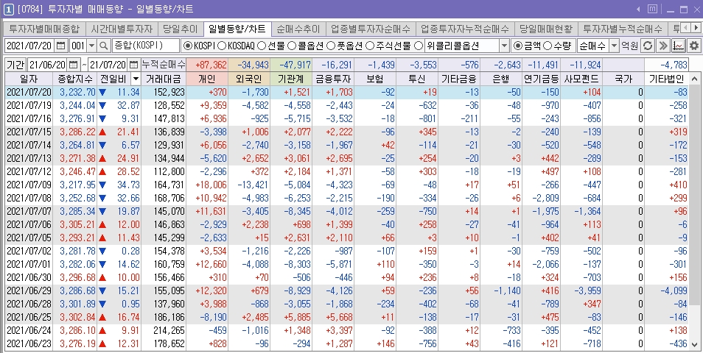Open the 전일비 column header dropdown arrow

(136, 79)
